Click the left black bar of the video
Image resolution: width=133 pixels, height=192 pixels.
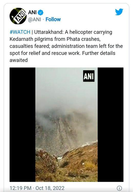(x=23, y=124)
